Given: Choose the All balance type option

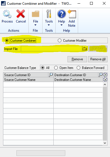Looking at the screenshot, I should [42, 68].
